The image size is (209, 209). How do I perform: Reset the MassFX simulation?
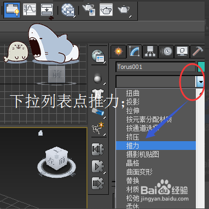point(98,149)
